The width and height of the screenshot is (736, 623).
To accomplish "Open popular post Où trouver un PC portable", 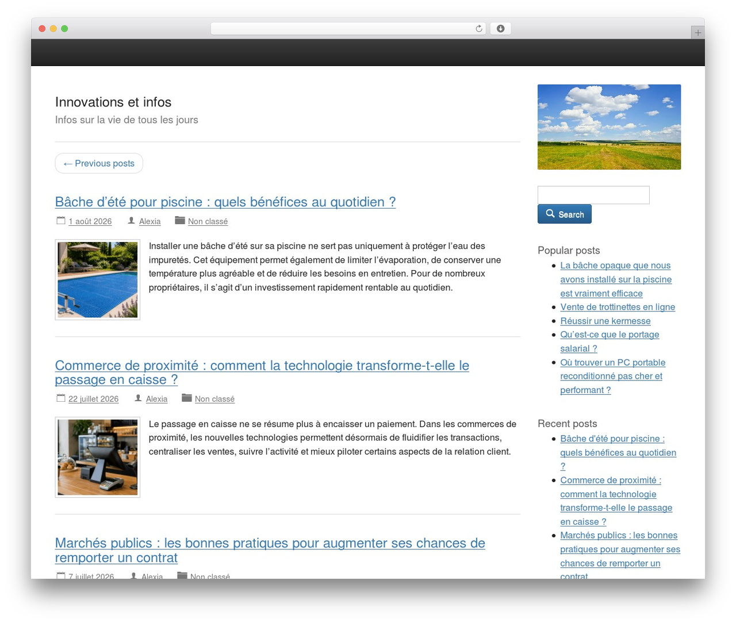I will point(613,376).
